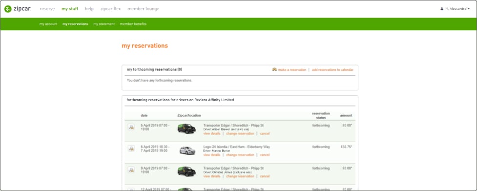Click 'my forthcoming reservations (0)' heading

155,69
